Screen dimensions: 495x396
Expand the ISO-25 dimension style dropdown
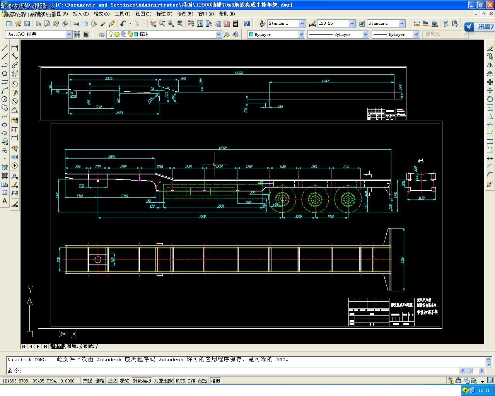pos(352,24)
